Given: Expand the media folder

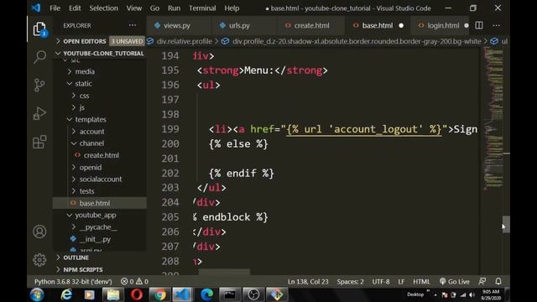Looking at the screenshot, I should 85,71.
